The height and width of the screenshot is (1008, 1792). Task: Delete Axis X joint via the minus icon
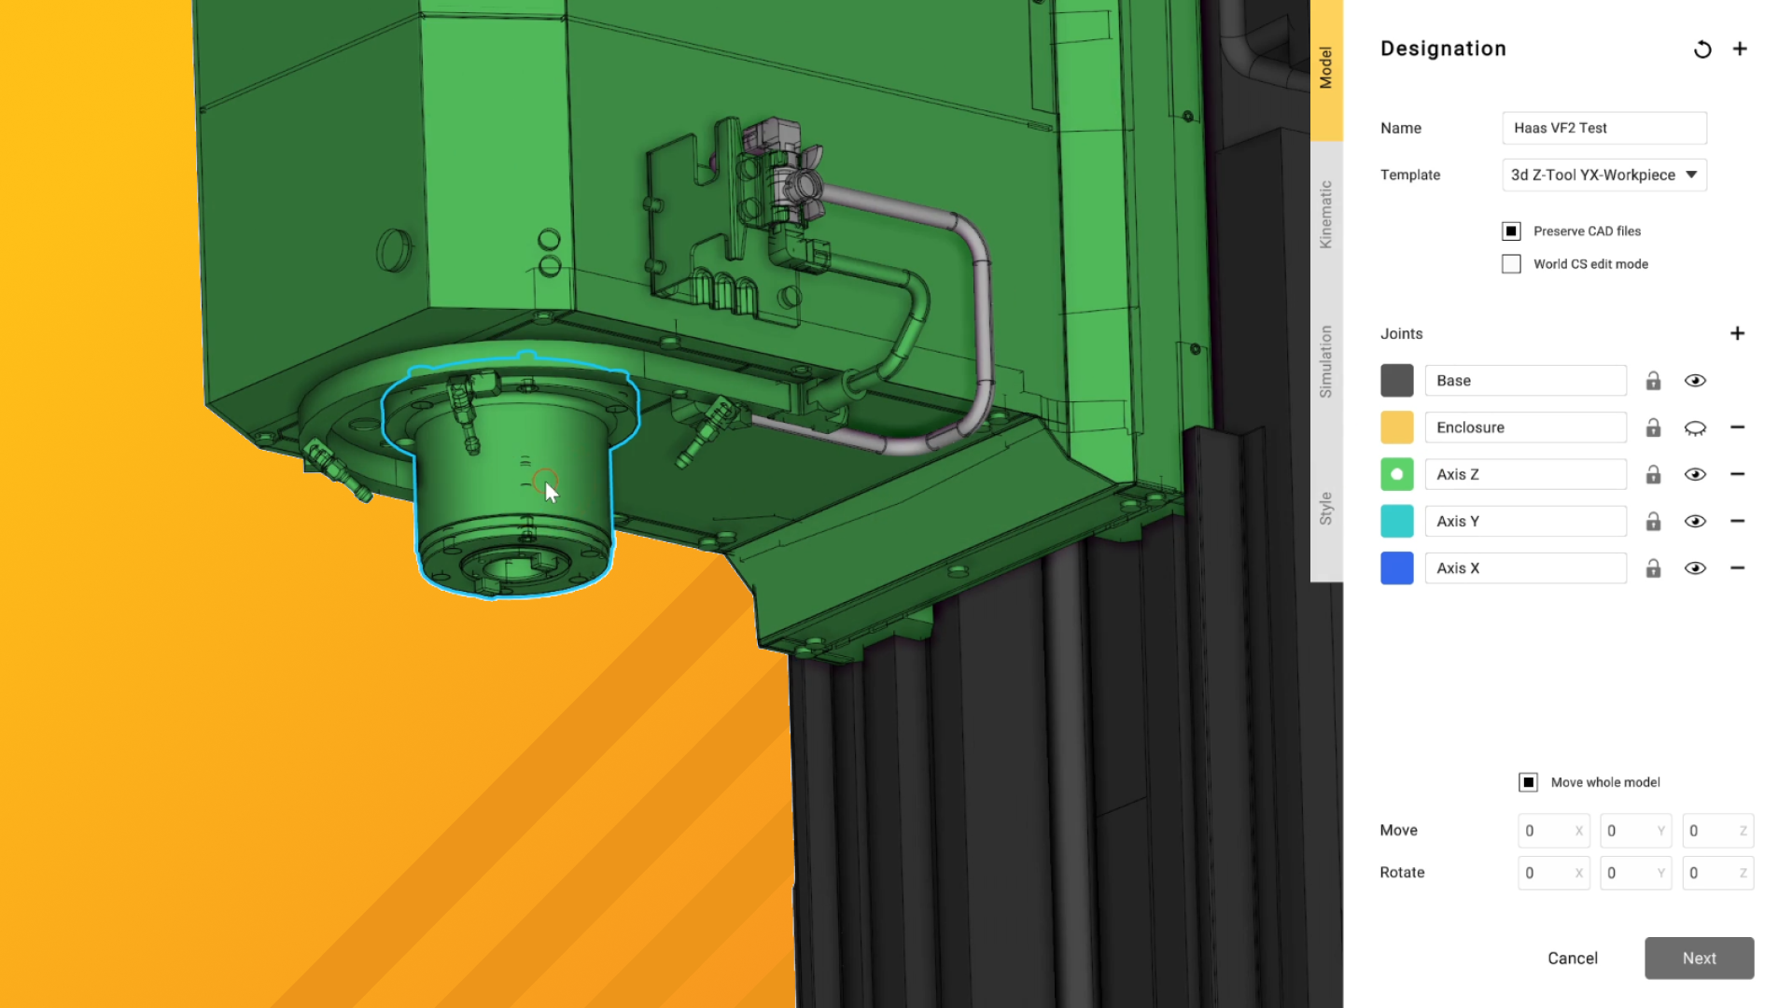click(1737, 568)
